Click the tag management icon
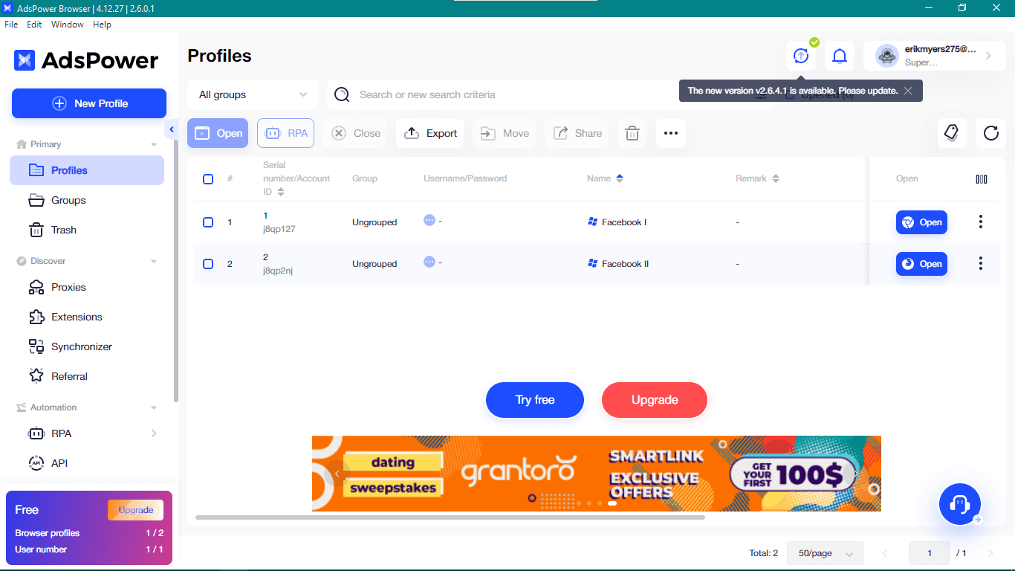The height and width of the screenshot is (571, 1015). (952, 133)
